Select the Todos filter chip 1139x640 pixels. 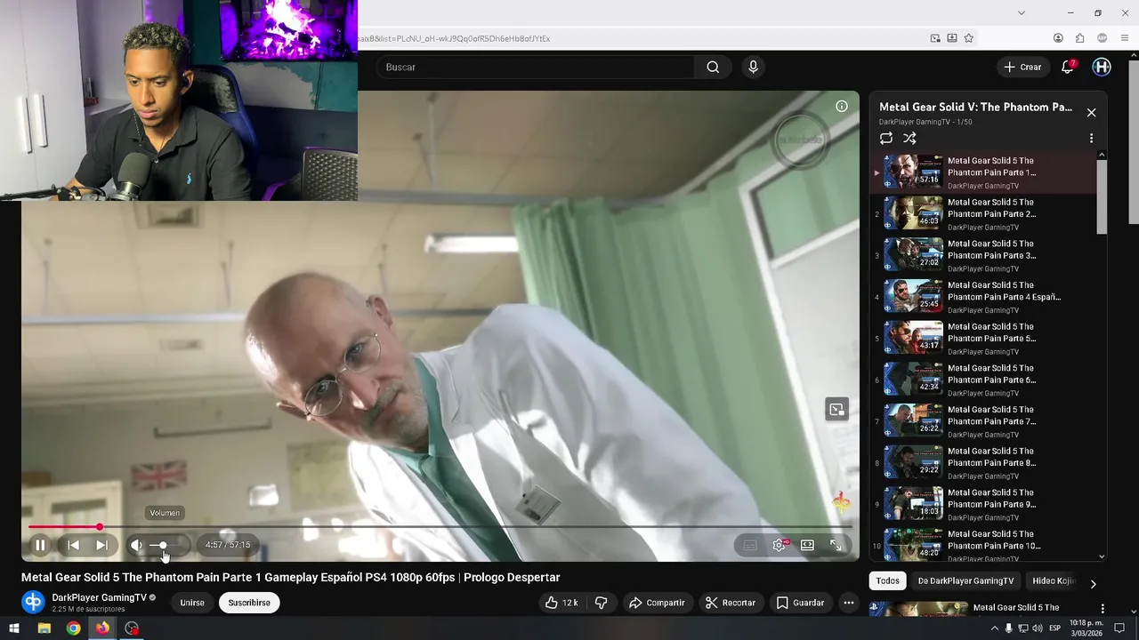(x=887, y=580)
